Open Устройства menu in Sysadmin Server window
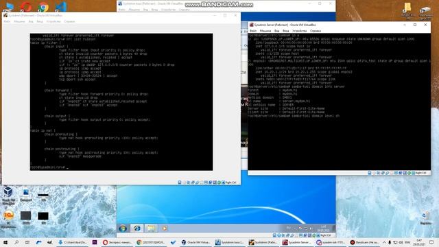 [299, 31]
